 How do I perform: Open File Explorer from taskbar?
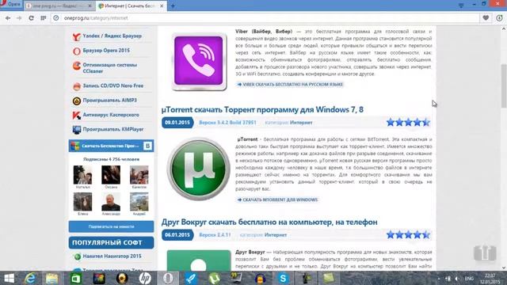pos(52,278)
